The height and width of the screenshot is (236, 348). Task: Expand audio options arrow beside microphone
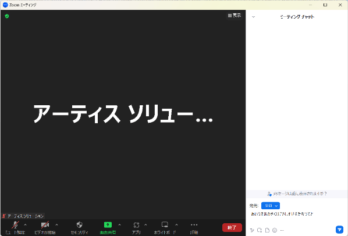(25, 225)
